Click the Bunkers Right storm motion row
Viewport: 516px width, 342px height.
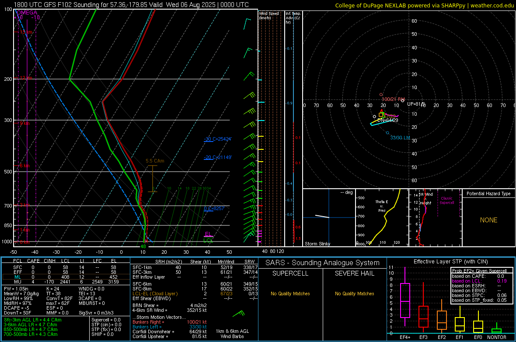pyautogui.click(x=170, y=322)
